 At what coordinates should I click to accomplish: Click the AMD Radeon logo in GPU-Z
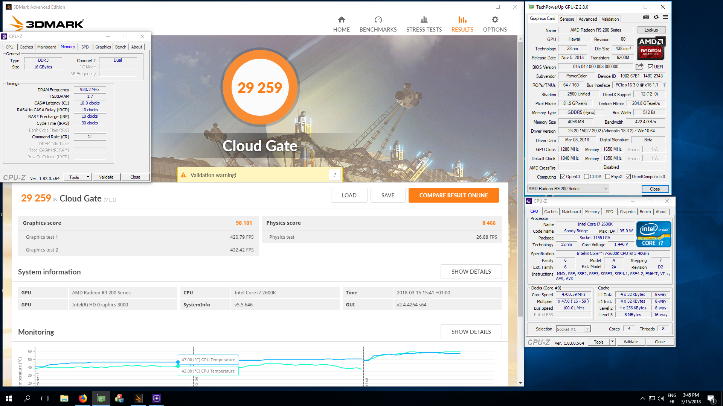point(651,48)
